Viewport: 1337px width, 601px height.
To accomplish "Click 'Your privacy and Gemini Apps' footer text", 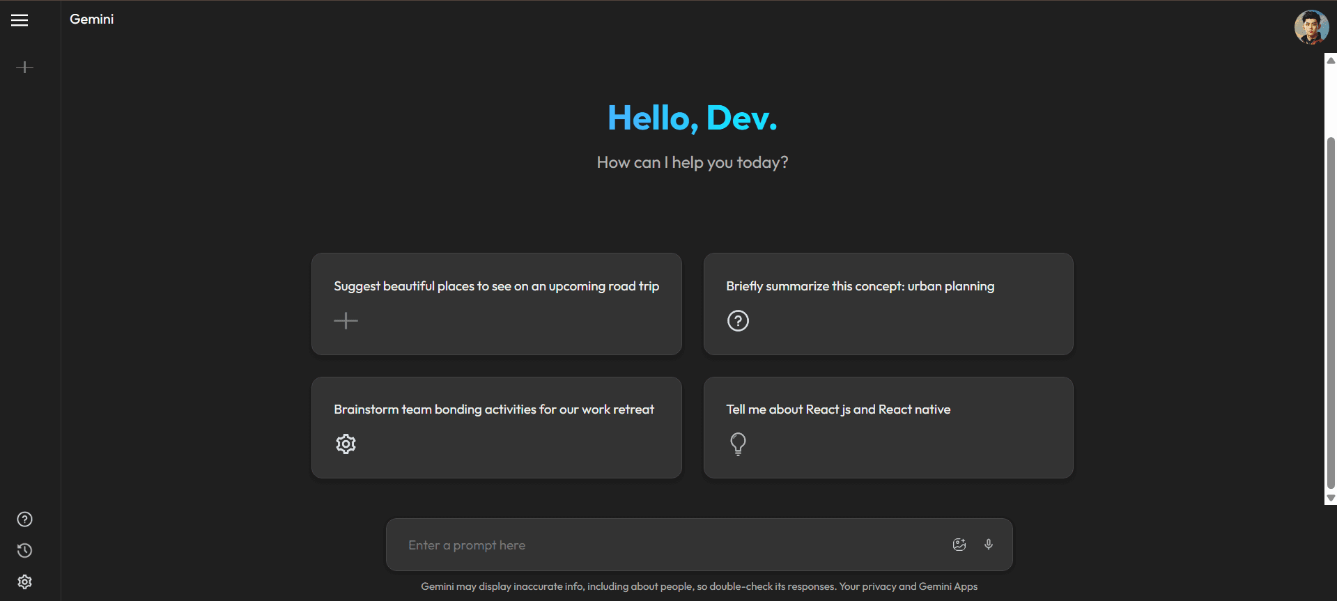I will coord(908,586).
